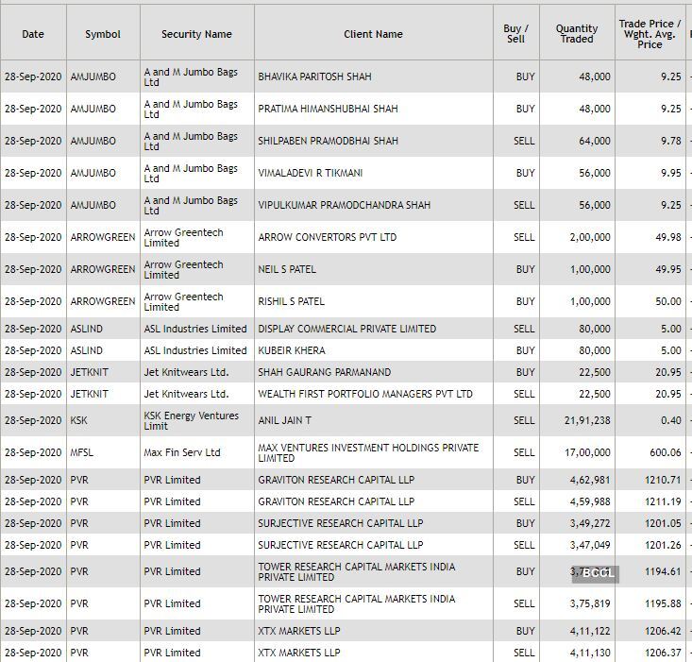
Task: Click ASL Industries Limited in Display Commercial row
Action: pos(195,329)
